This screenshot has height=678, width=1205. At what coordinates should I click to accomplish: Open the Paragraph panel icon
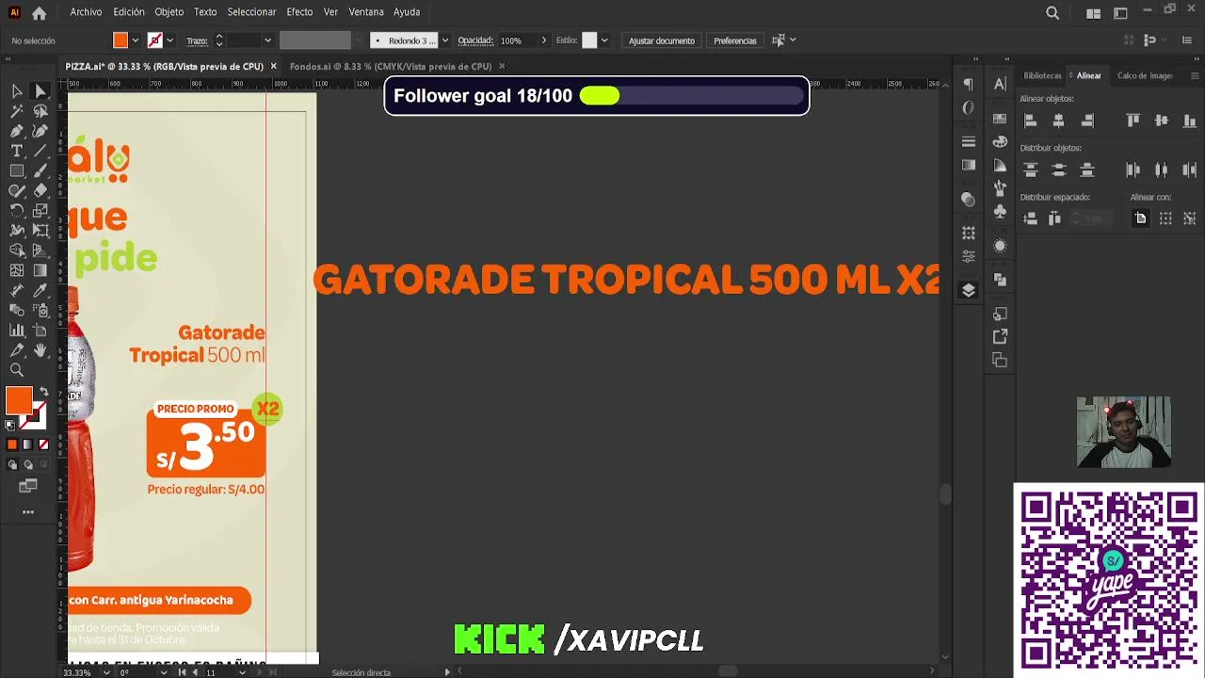click(x=969, y=84)
